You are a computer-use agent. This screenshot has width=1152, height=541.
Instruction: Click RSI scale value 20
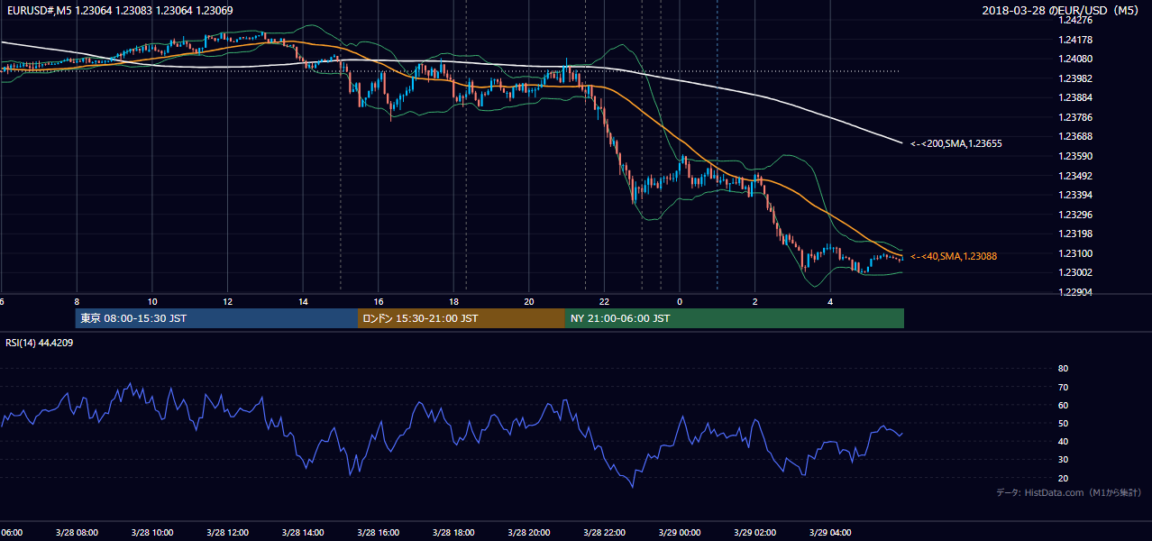click(1063, 478)
